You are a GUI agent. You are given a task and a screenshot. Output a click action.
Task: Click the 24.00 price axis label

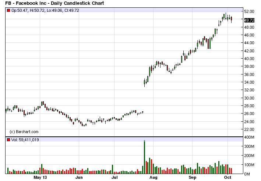click(x=249, y=122)
